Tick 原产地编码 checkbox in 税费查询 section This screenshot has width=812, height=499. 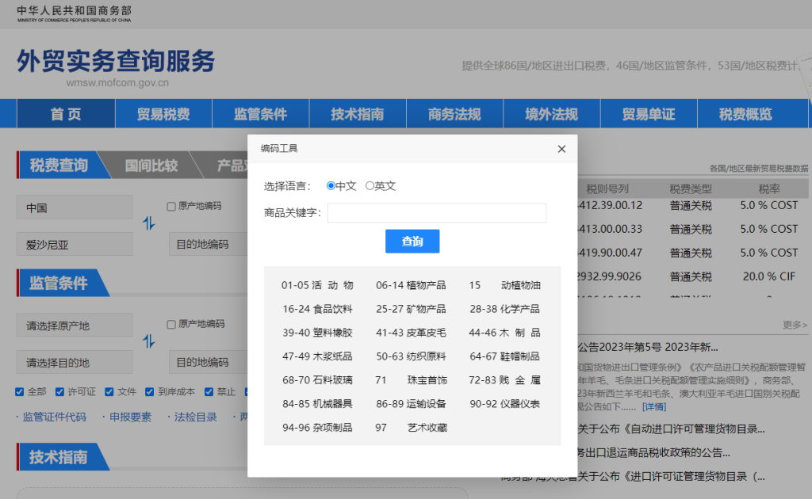click(x=171, y=206)
